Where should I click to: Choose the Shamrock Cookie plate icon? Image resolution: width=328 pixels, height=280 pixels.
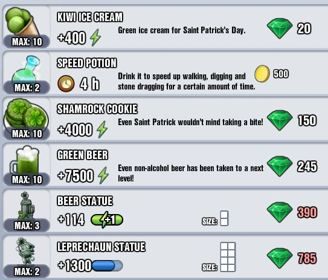tap(26, 114)
